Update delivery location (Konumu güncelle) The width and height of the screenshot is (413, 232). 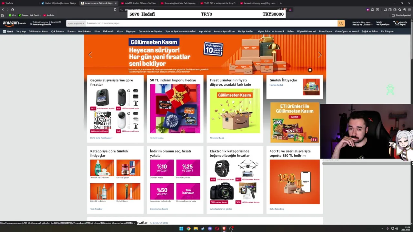coord(45,24)
